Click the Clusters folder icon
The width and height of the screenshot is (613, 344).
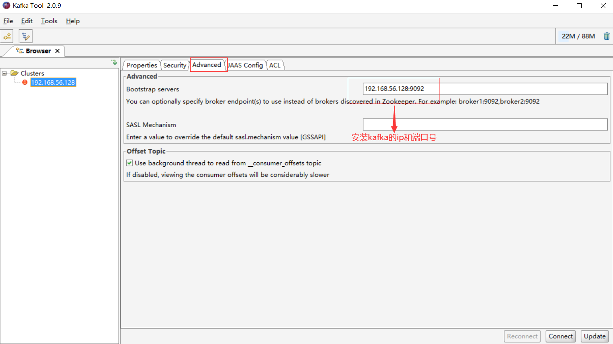[15, 73]
